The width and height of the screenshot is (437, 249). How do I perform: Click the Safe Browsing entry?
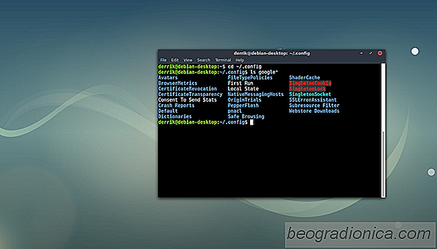tap(246, 117)
